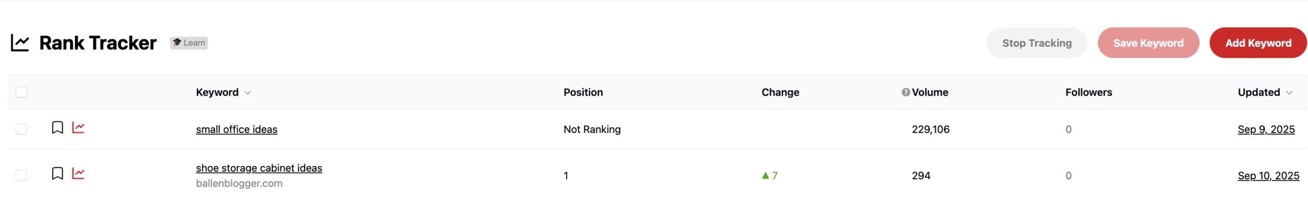The image size is (1308, 199).
Task: Open the Sep 10, 2025 updated date link
Action: [x=1268, y=176]
